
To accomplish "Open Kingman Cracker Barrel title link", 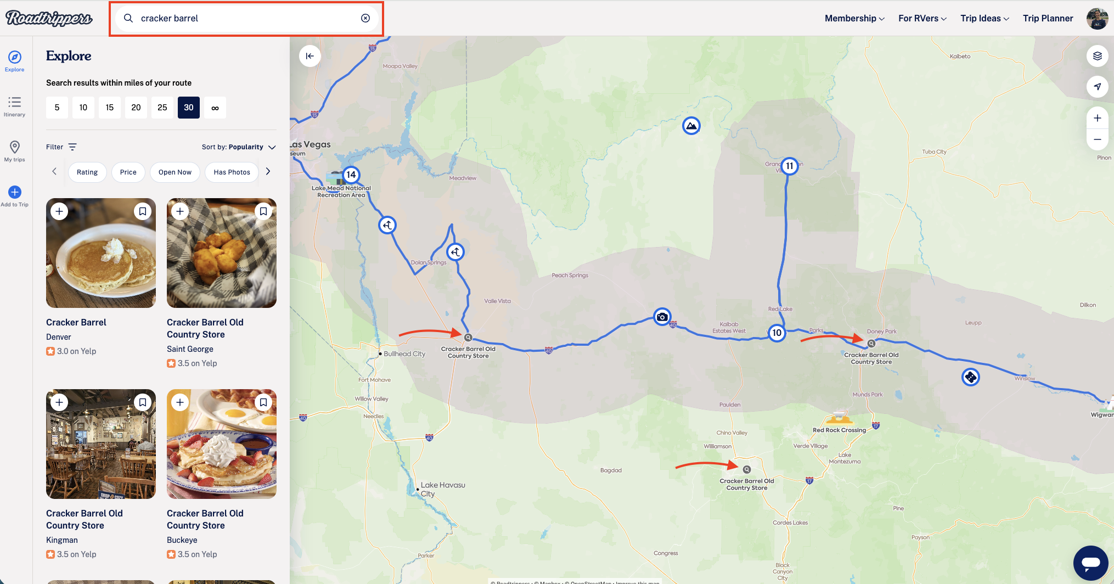I will [x=85, y=519].
